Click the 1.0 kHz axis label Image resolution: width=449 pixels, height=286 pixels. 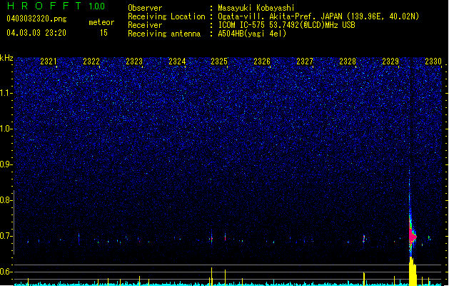pos(6,129)
